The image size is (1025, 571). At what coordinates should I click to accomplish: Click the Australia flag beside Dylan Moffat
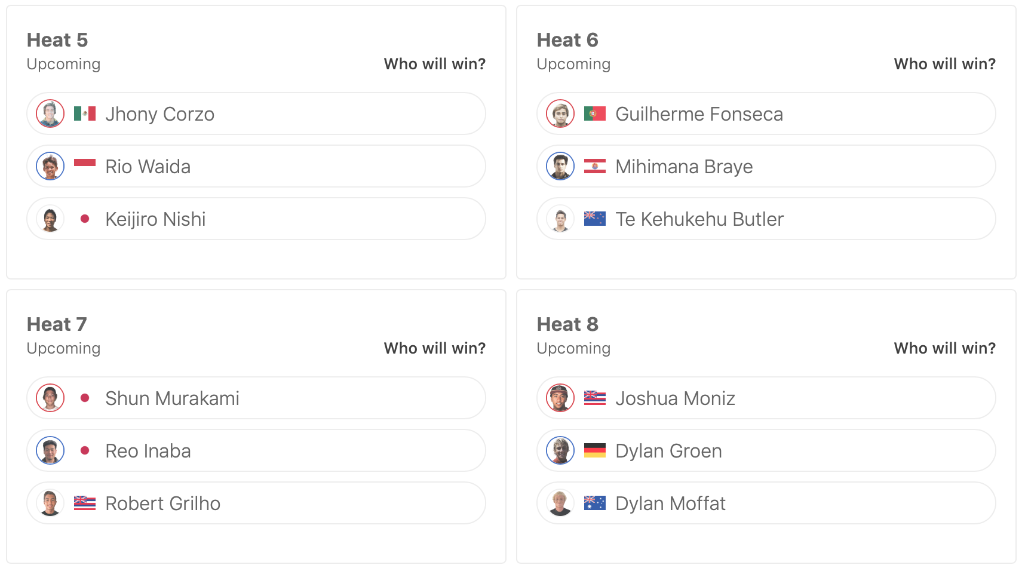point(594,503)
